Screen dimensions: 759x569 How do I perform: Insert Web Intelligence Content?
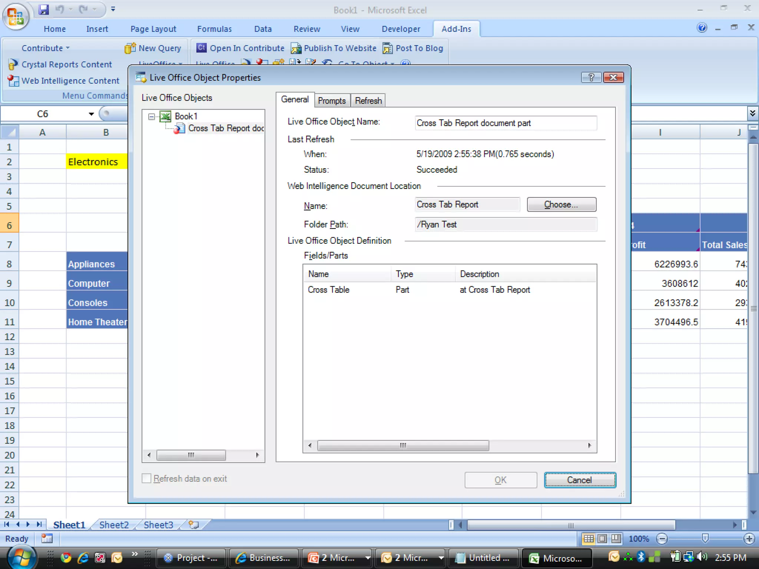coord(64,81)
